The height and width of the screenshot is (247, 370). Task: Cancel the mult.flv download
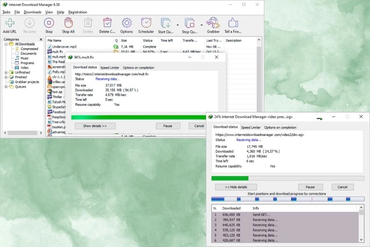pyautogui.click(x=198, y=126)
